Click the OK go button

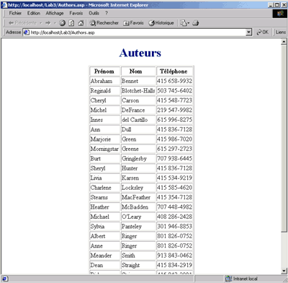tap(262, 32)
